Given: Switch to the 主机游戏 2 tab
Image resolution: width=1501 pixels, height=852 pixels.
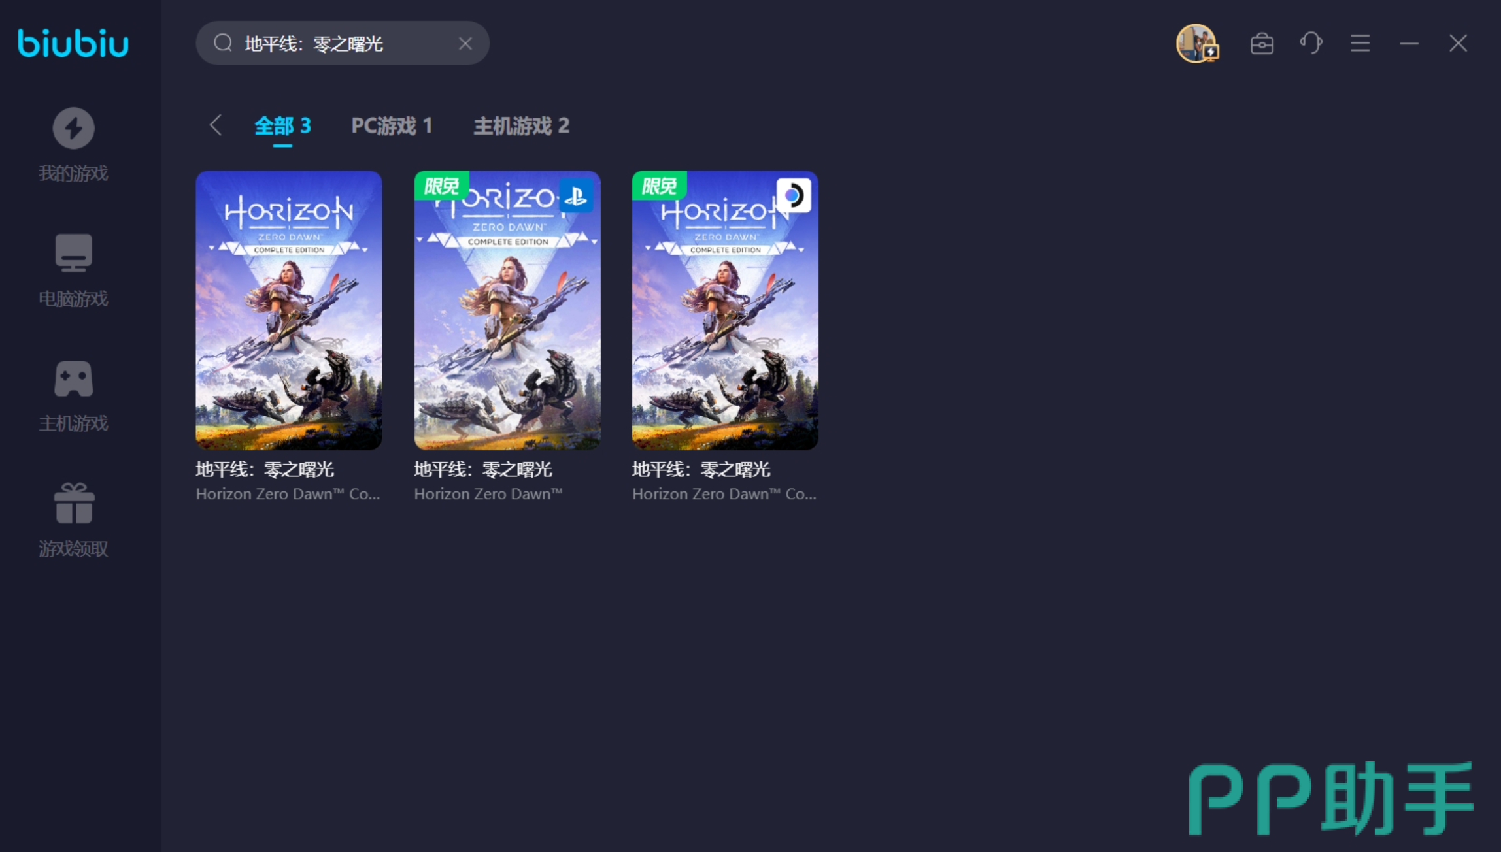Looking at the screenshot, I should [521, 125].
